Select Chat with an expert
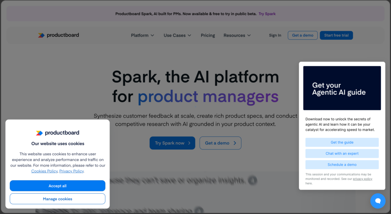Screen dimensions: 391x214 pyautogui.click(x=342, y=154)
